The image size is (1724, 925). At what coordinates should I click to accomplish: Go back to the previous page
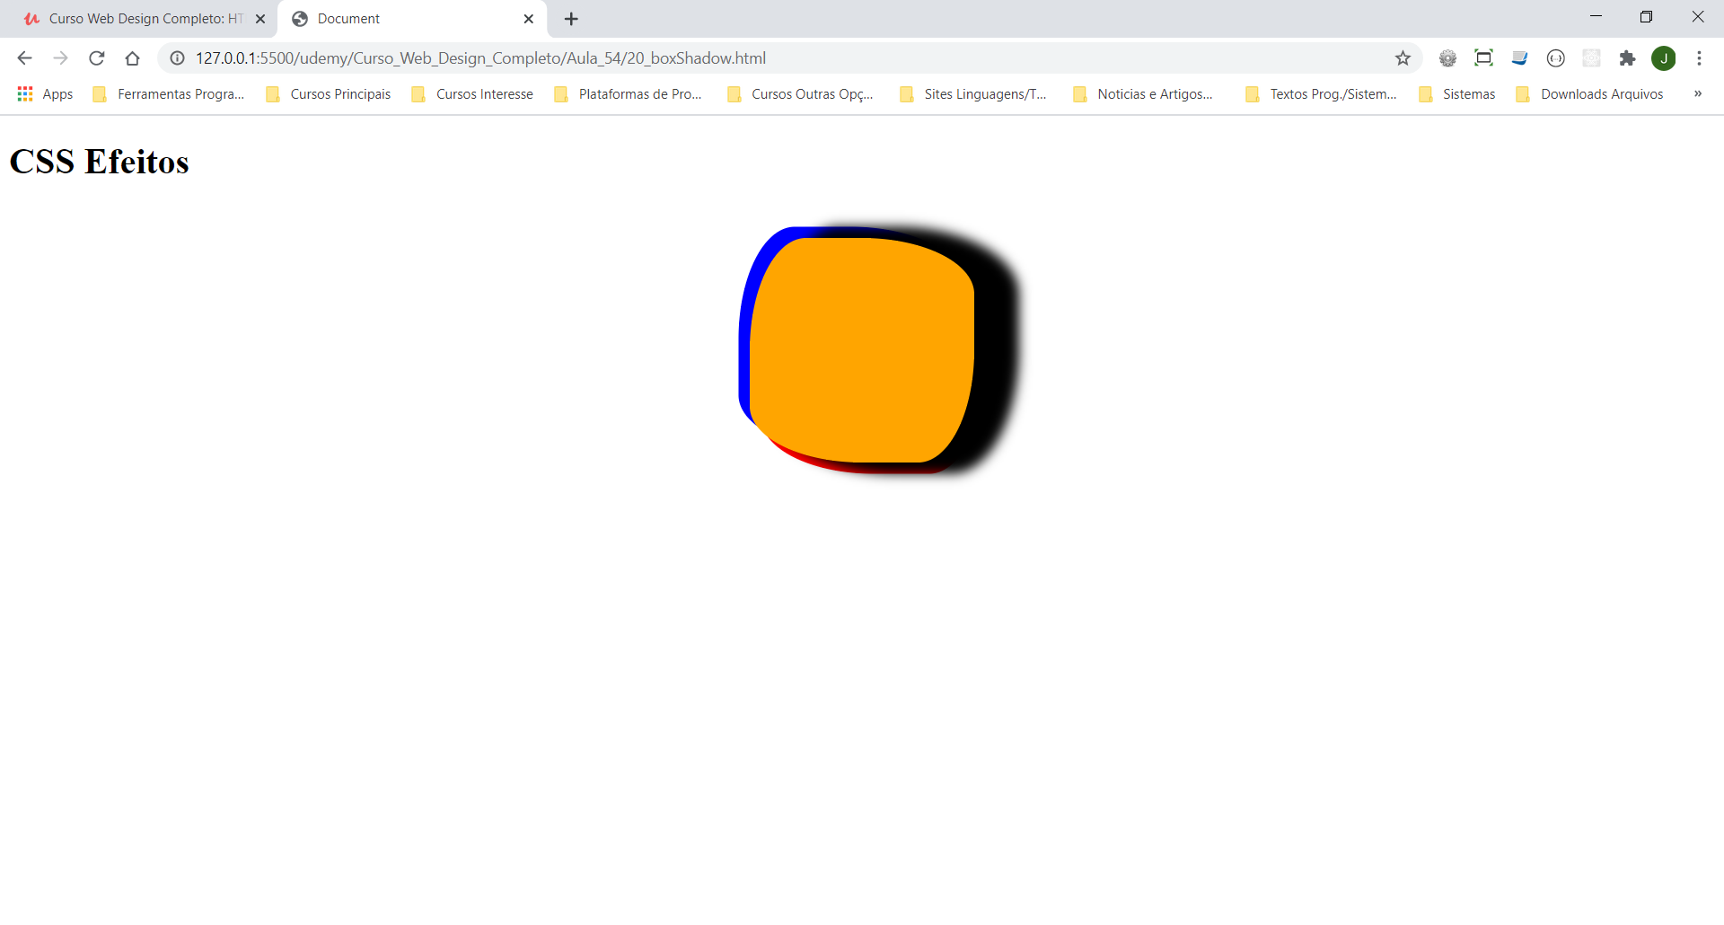24,58
